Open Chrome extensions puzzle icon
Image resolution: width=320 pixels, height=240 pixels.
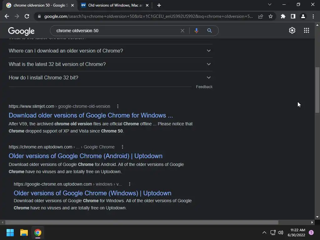click(x=283, y=16)
